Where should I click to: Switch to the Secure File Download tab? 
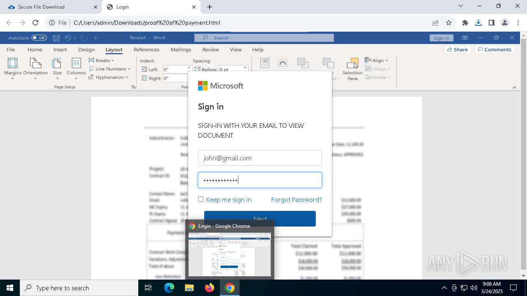pos(51,7)
